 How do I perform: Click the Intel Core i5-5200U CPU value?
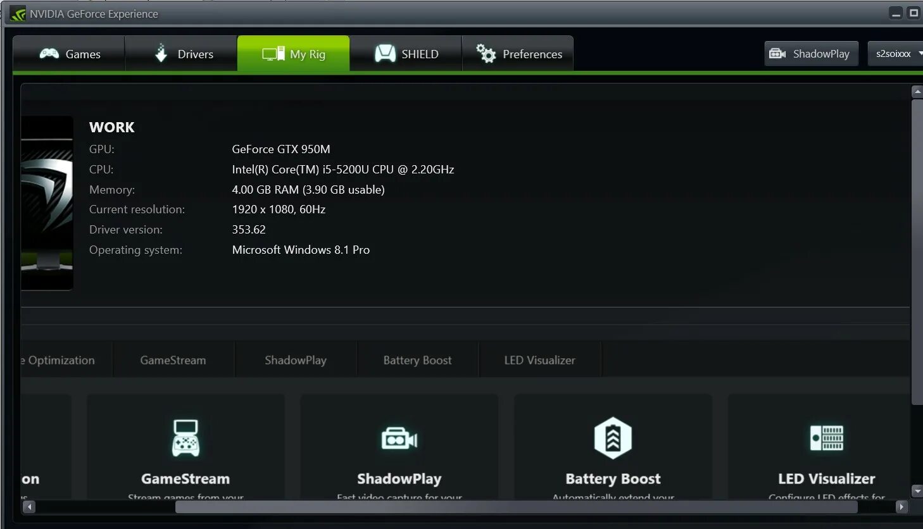point(343,170)
